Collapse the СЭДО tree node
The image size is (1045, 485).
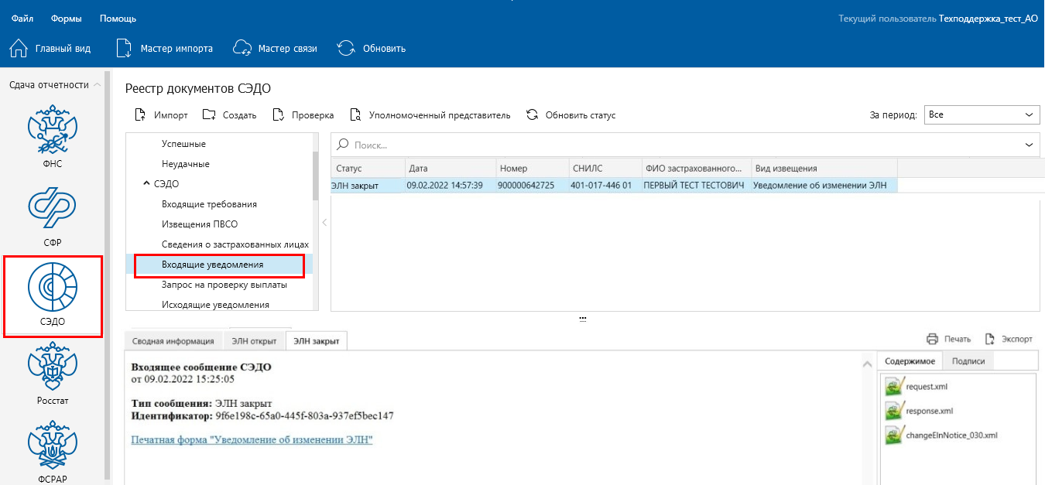click(147, 184)
